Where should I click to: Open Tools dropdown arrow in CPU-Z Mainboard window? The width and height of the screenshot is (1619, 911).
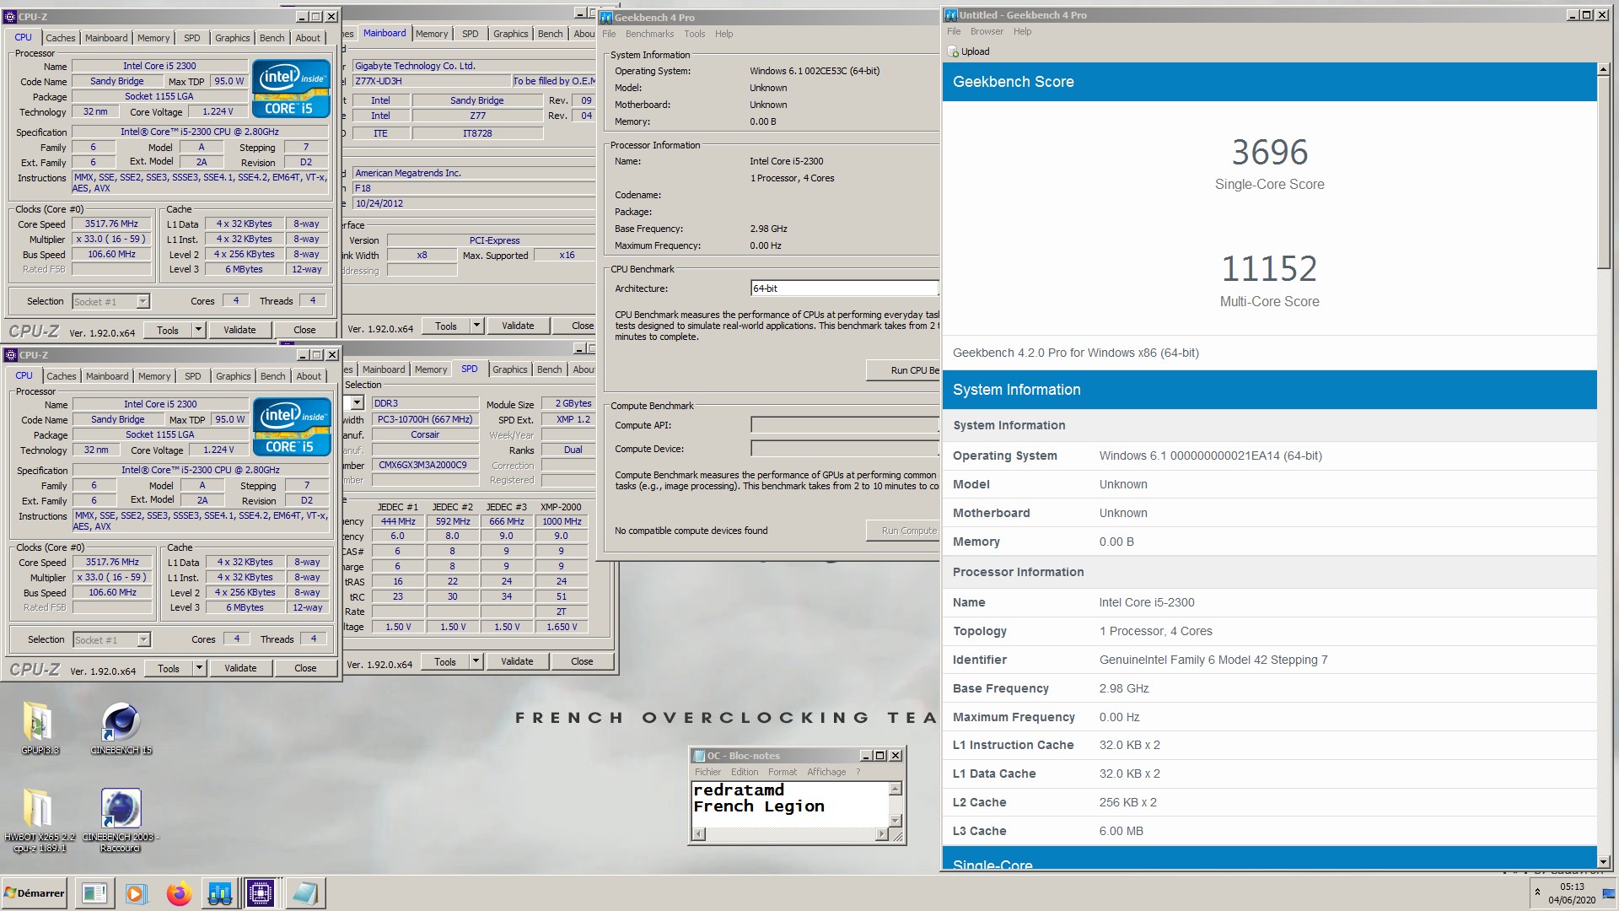tap(476, 326)
